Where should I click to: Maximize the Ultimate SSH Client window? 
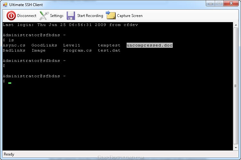click(x=219, y=4)
